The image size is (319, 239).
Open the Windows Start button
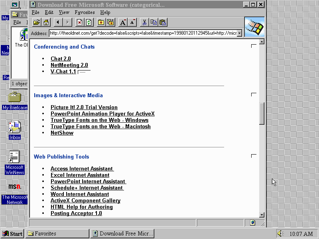coord(13,234)
